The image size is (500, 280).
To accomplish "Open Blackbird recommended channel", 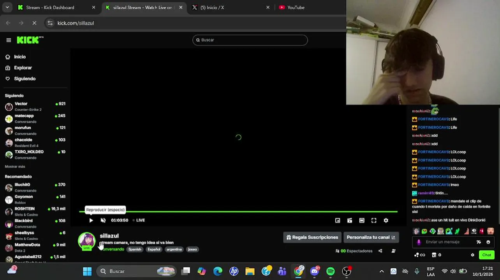I will click(x=35, y=224).
